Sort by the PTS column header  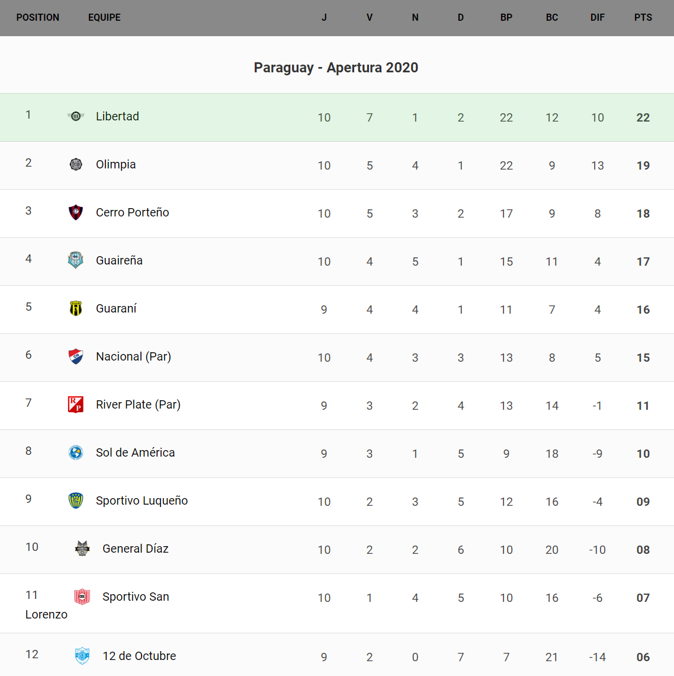pyautogui.click(x=643, y=18)
